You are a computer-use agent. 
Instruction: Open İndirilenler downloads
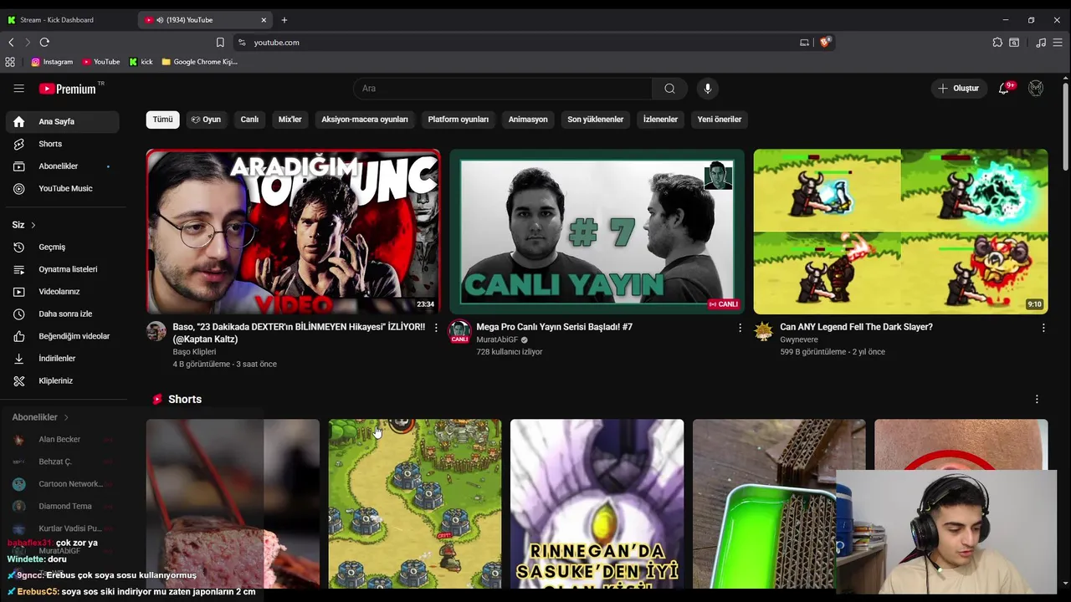[63, 359]
